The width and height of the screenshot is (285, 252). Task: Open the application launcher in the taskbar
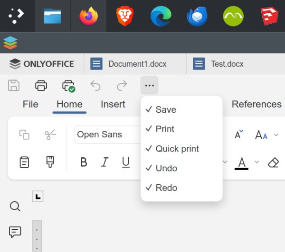click(16, 16)
